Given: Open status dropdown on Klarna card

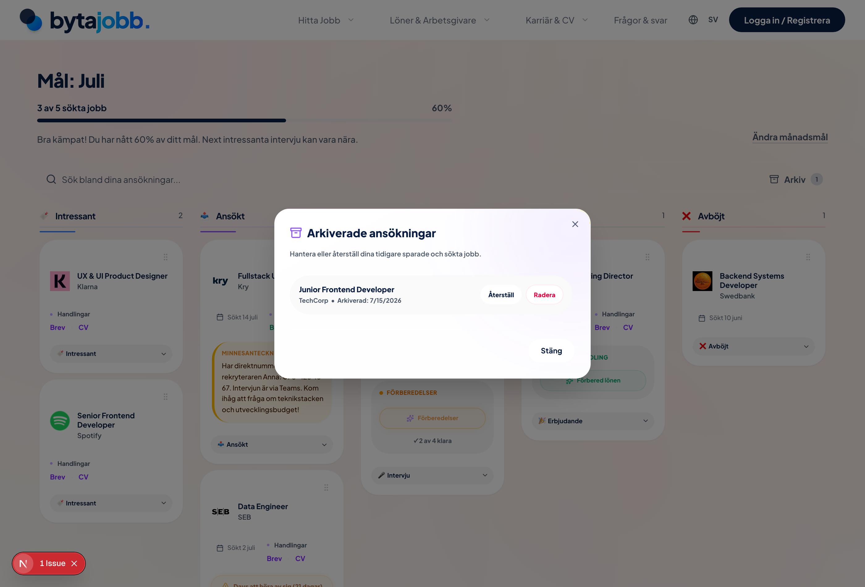Looking at the screenshot, I should (111, 354).
